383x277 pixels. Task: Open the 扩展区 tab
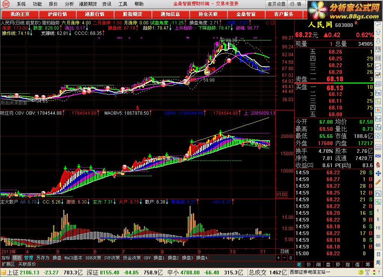[x=8, y=264]
